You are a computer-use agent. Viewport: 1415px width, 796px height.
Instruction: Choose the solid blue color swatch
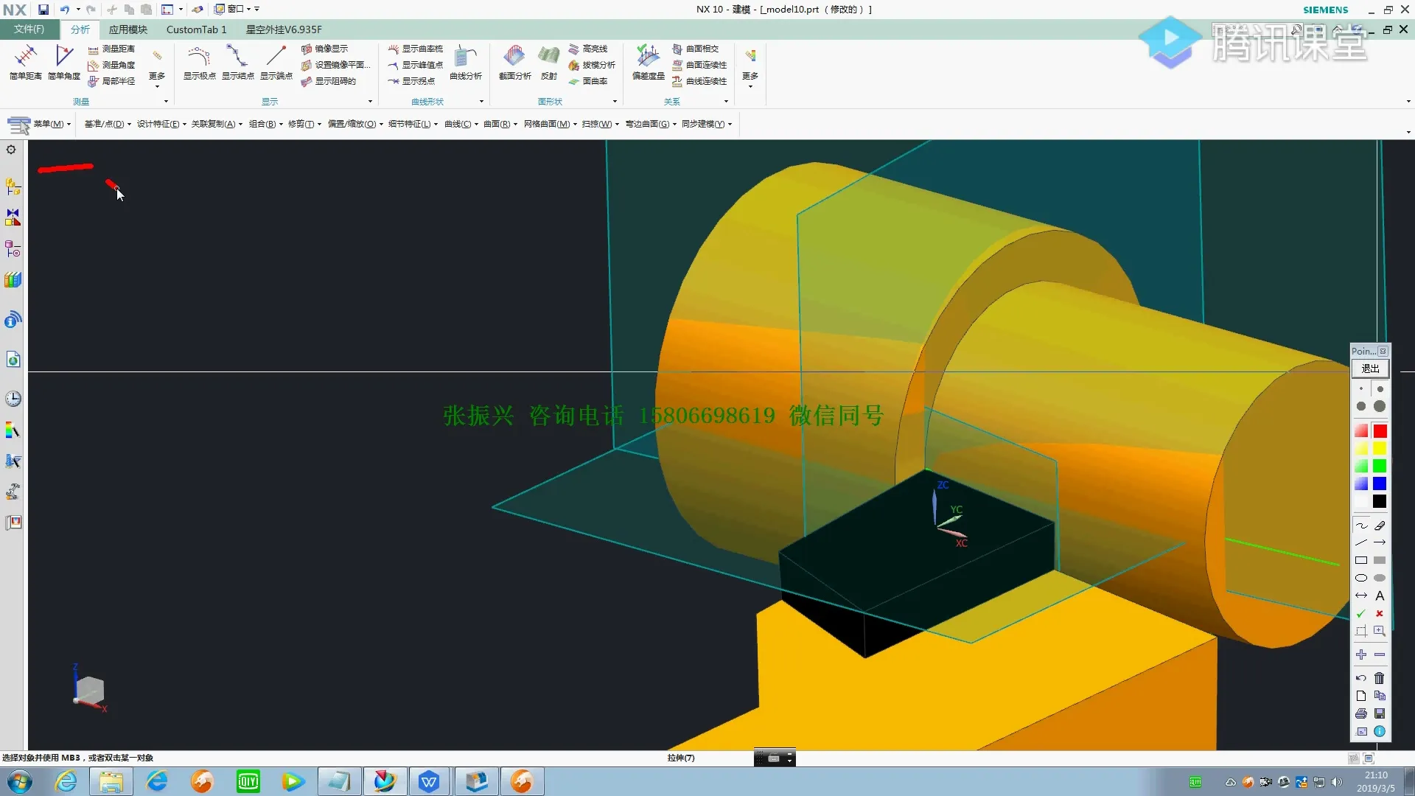(1380, 483)
